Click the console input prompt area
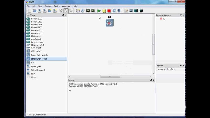 [x=111, y=90]
